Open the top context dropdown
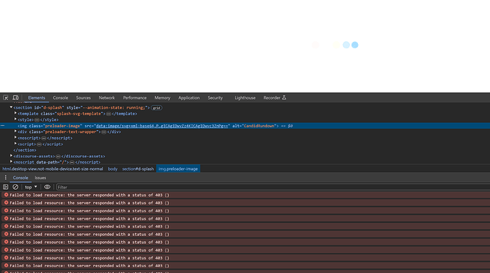The width and height of the screenshot is (490, 273). [x=31, y=187]
